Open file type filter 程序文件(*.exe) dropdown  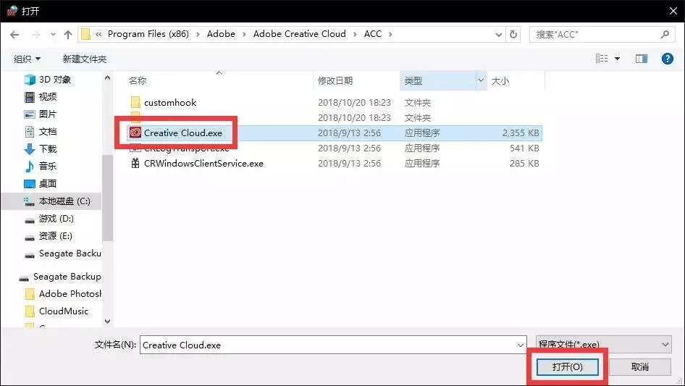point(603,344)
